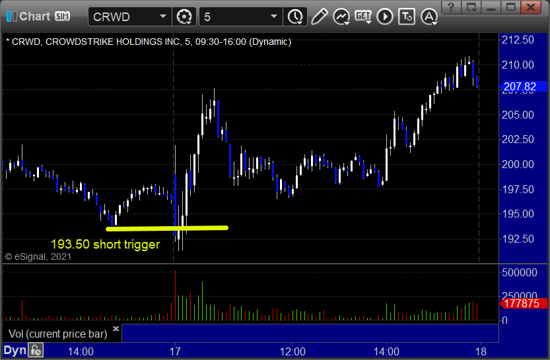Maximize the chart window
Image resolution: width=550 pixels, height=360 pixels.
point(510,7)
